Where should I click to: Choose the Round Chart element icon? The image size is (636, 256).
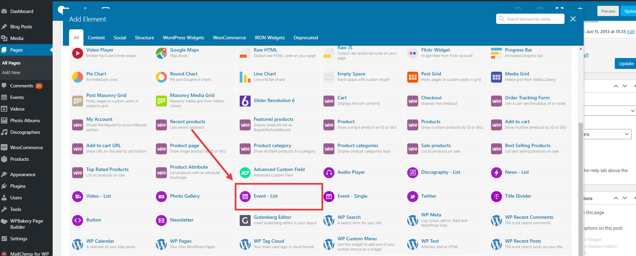click(161, 77)
